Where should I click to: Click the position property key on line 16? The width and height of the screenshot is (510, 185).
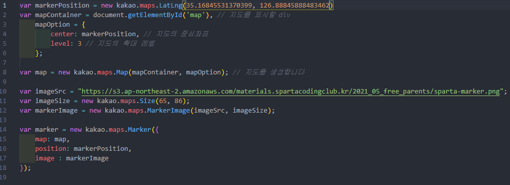point(50,149)
